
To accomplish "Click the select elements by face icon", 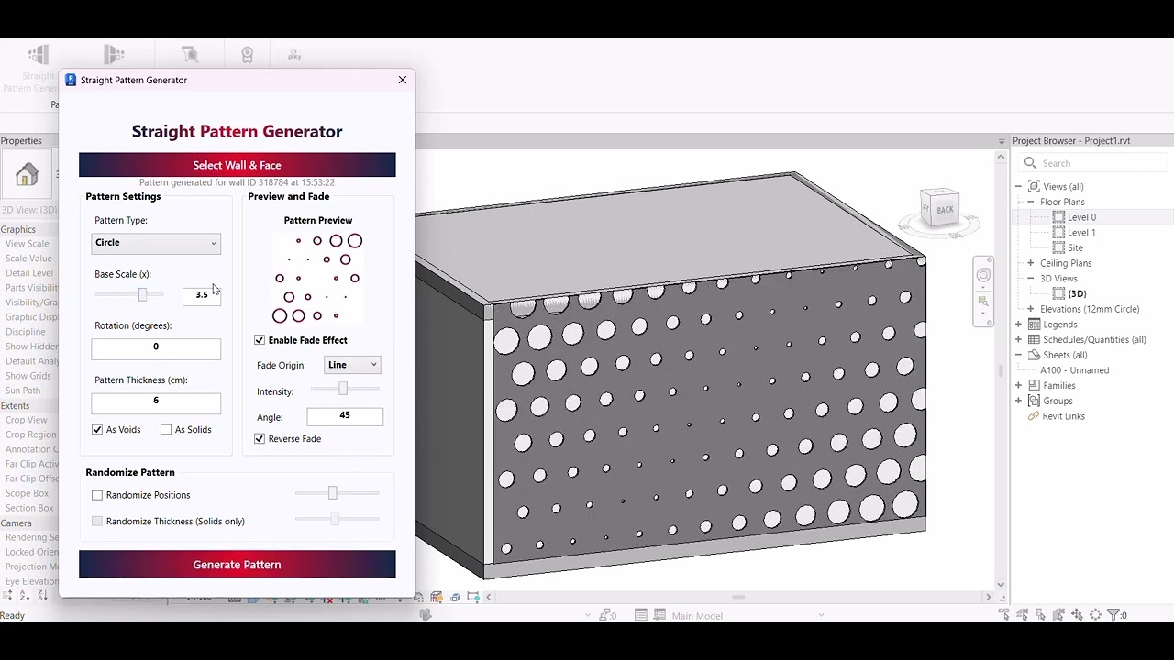I will pos(1059,615).
